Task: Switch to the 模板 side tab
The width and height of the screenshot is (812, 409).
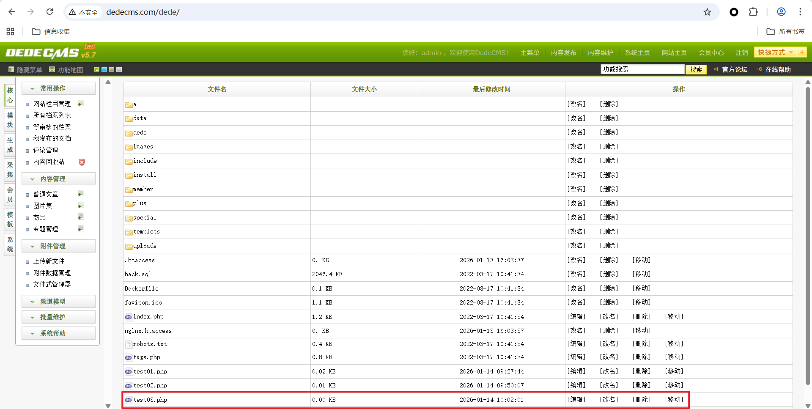Action: click(10, 220)
